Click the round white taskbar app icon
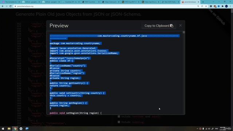This screenshot has width=233, height=131. (21, 128)
